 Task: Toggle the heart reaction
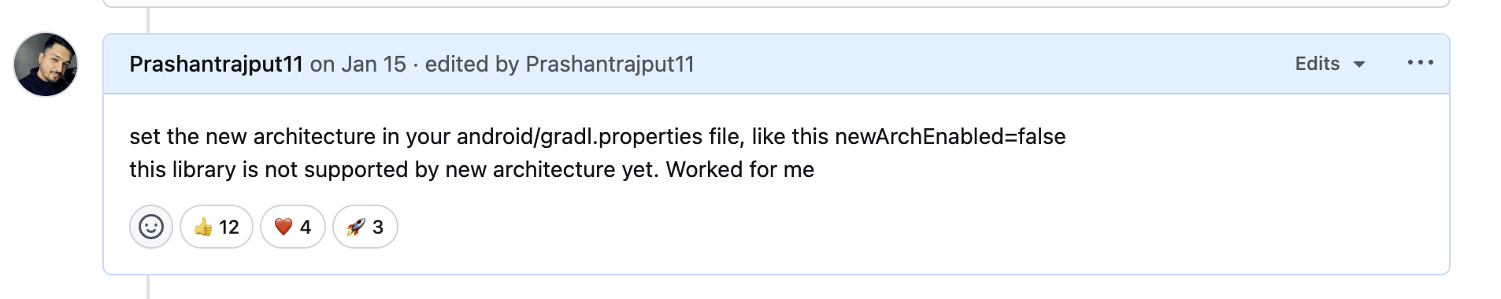click(x=293, y=227)
